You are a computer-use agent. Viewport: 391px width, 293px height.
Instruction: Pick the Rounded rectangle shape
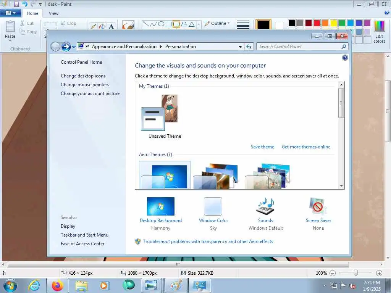click(x=176, y=24)
